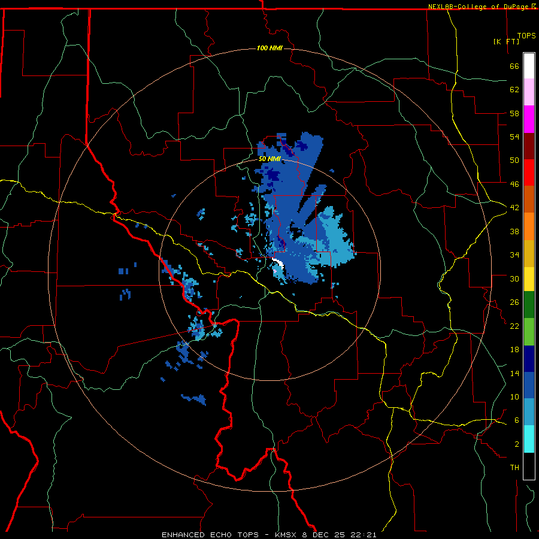Click the 46 value on legend scale
Screen dimensions: 539x539
tap(514, 184)
